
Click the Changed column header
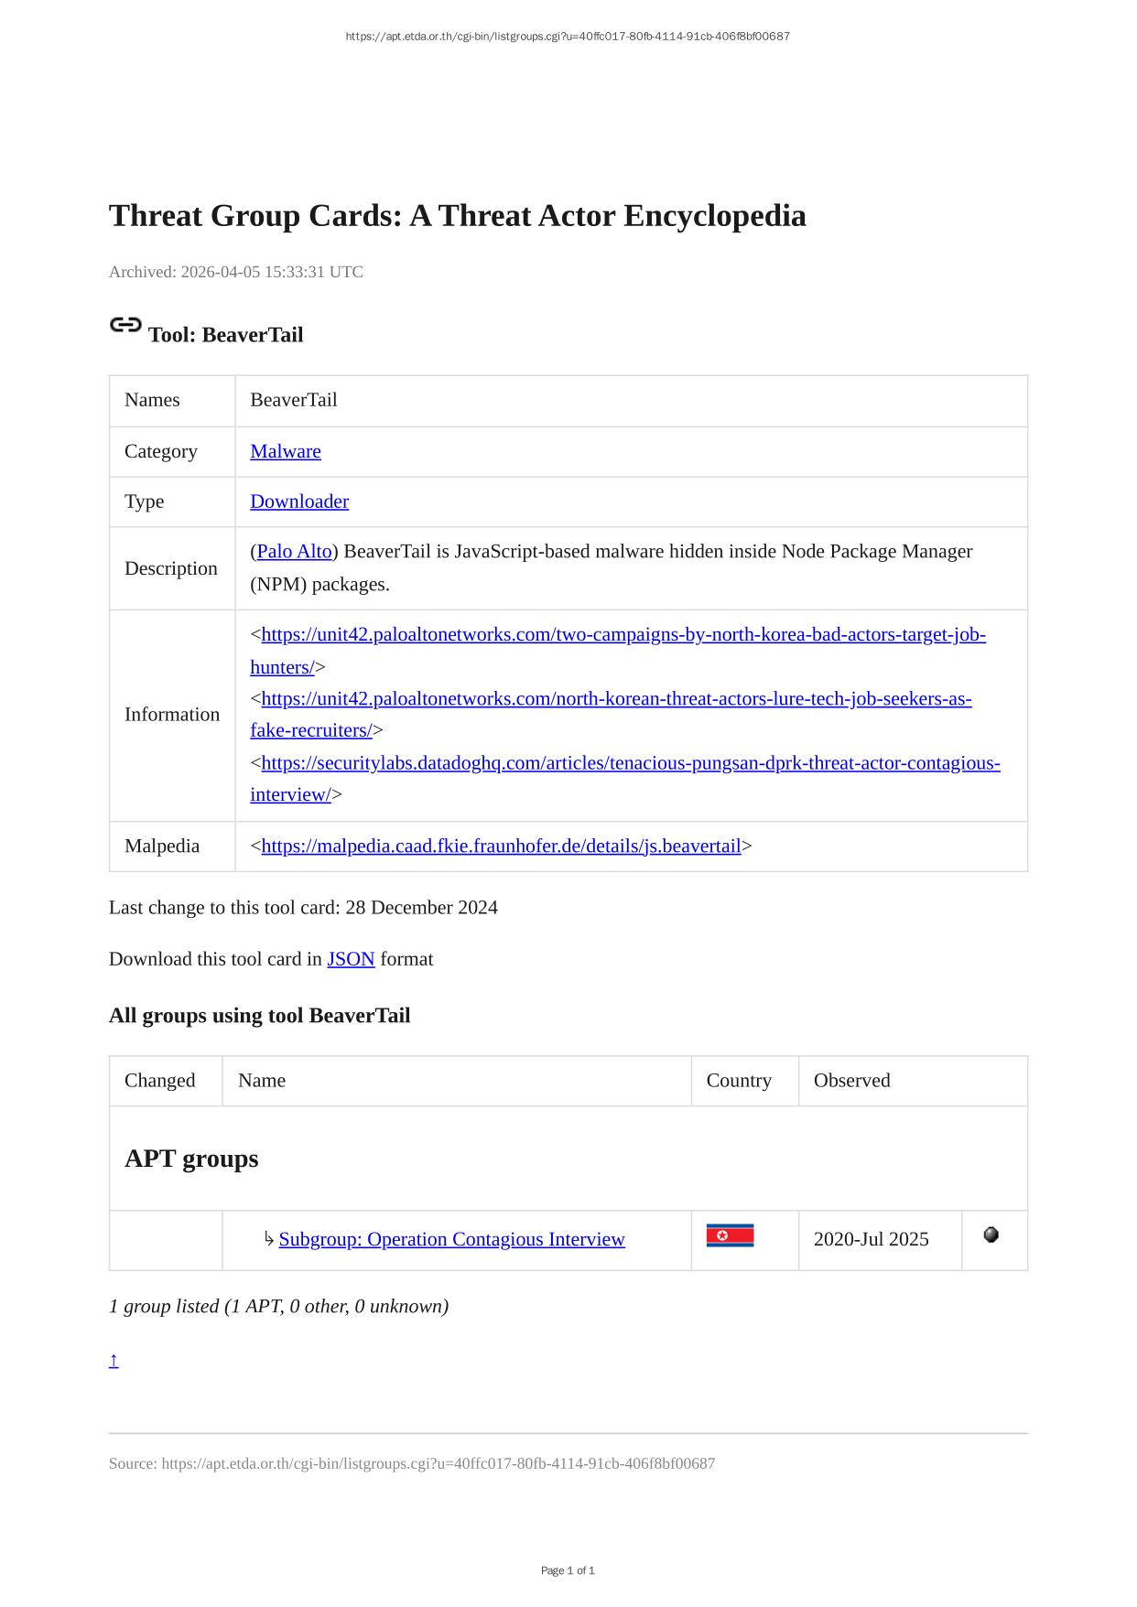[160, 1080]
